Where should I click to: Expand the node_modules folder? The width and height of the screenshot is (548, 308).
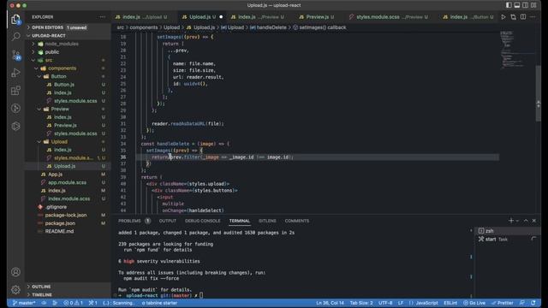pyautogui.click(x=68, y=44)
